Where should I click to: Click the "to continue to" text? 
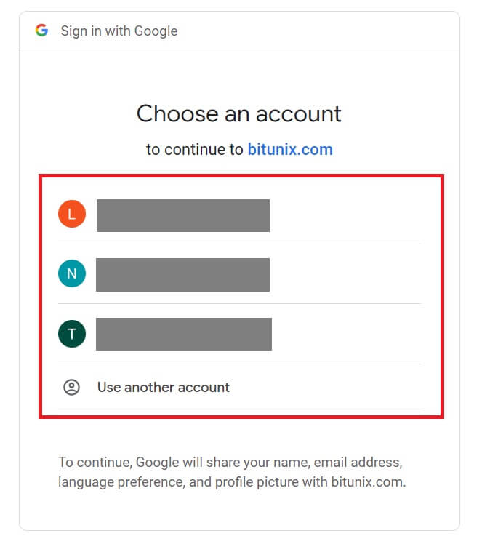194,150
